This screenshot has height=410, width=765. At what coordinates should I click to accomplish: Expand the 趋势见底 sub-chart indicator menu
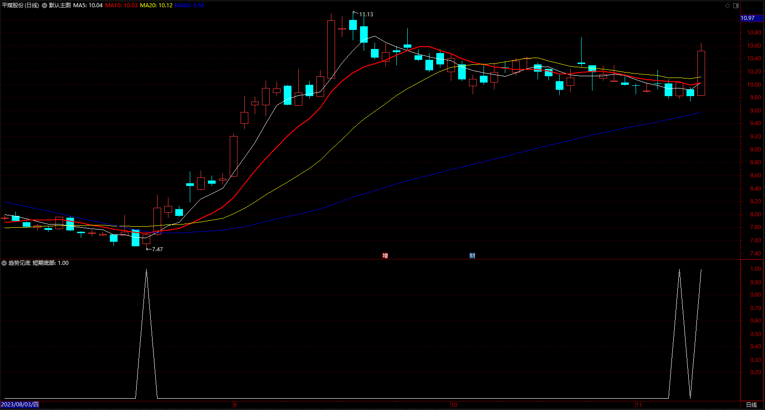coord(4,263)
